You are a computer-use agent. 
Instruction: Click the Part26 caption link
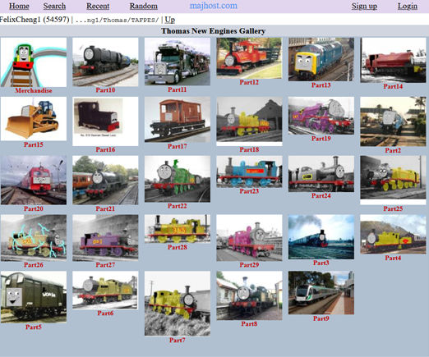[x=34, y=265]
